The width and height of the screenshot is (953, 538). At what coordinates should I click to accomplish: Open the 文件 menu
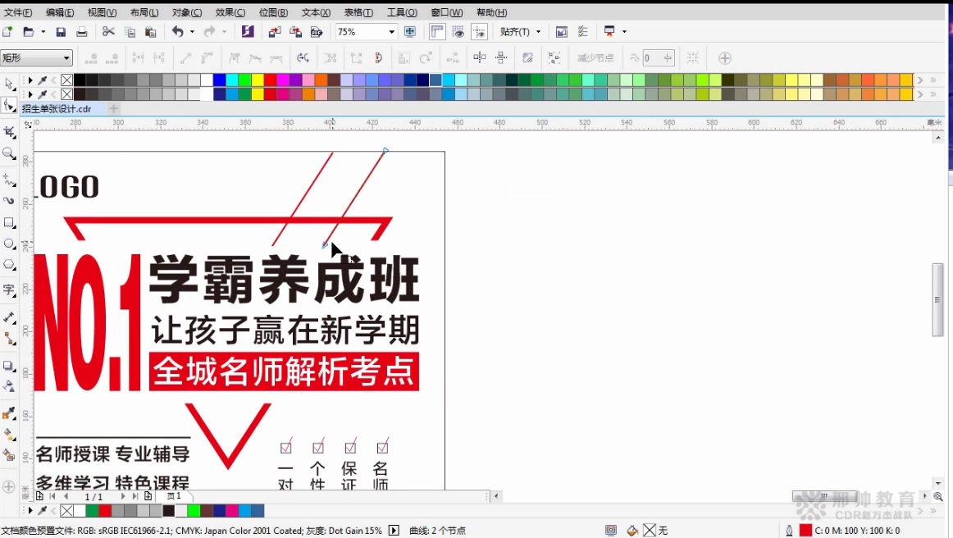[17, 11]
